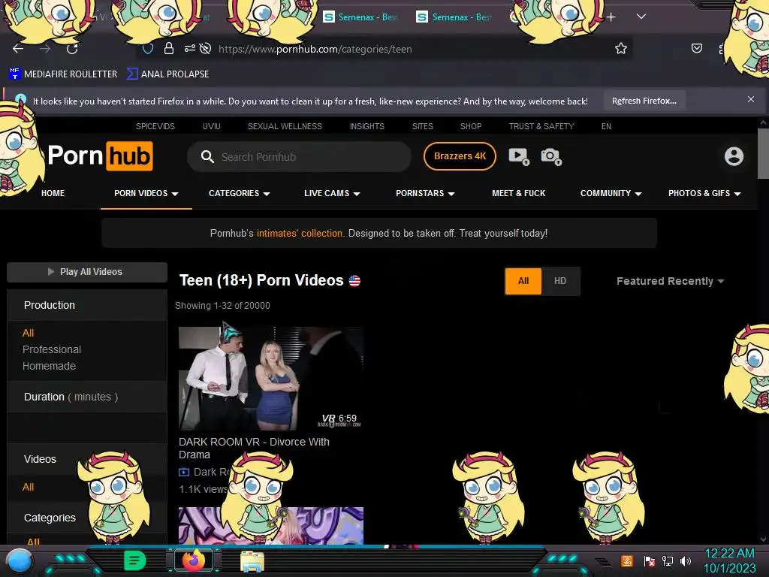Open the volume speaker tray icon

point(685,560)
